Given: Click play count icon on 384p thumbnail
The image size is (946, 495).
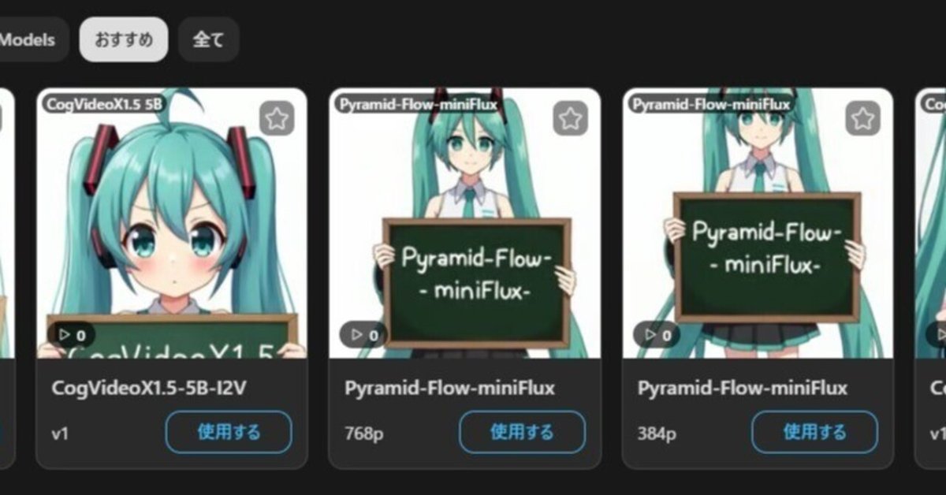Looking at the screenshot, I should [x=657, y=334].
